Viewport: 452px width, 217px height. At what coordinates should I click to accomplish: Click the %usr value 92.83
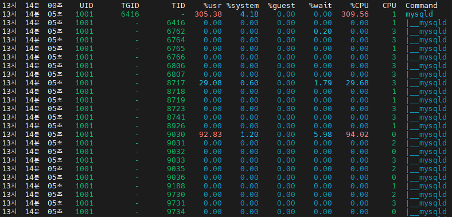211,135
